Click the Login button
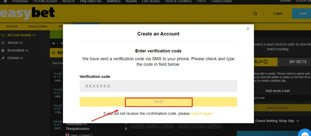Screen dimensions: 311x136 point(278,13)
